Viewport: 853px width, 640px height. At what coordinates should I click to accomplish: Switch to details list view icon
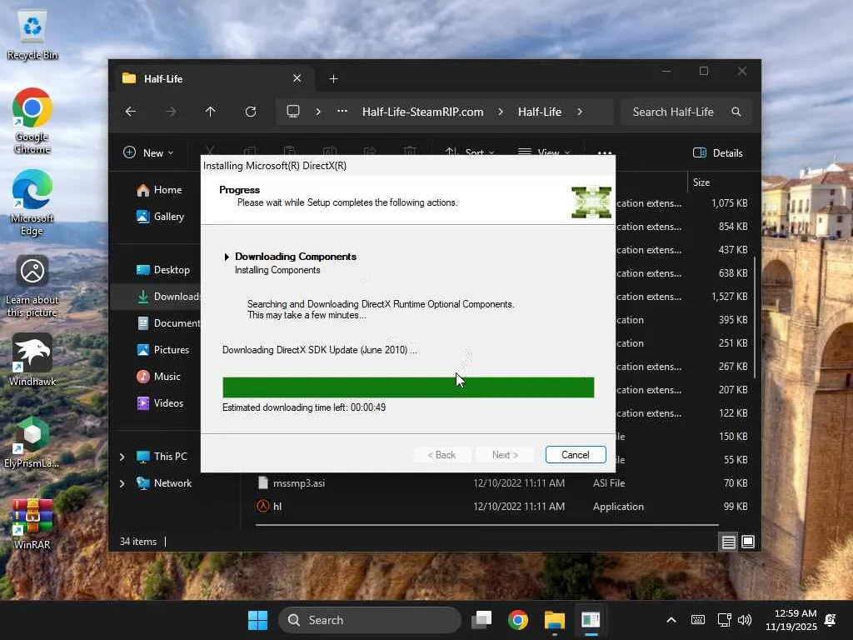point(728,542)
